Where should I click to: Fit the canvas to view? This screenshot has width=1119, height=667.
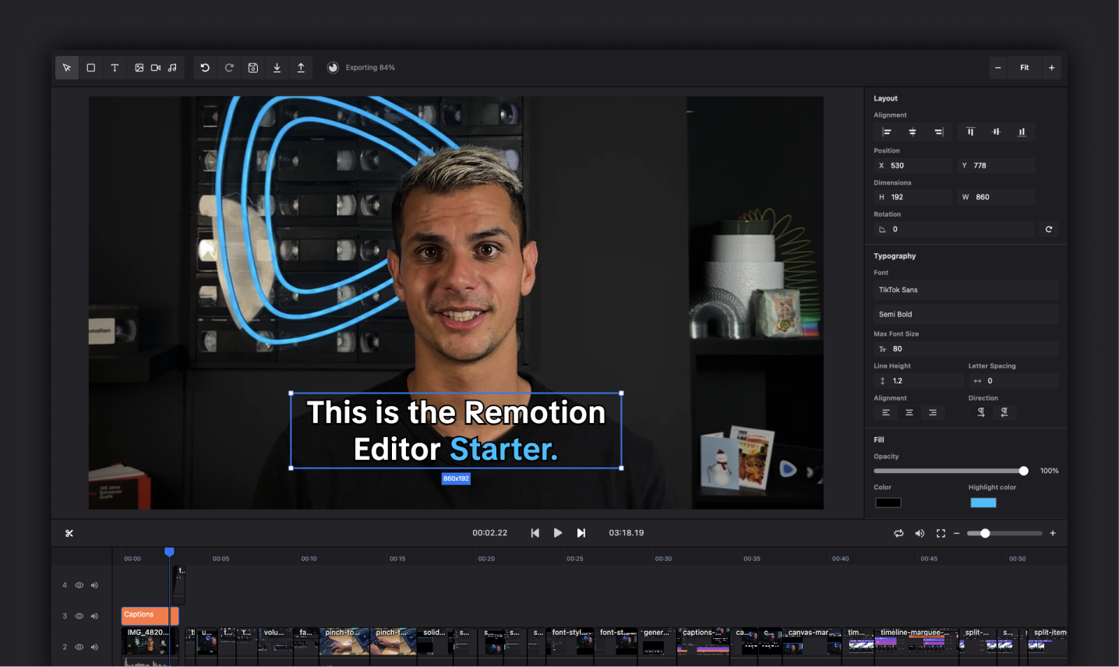(1025, 68)
